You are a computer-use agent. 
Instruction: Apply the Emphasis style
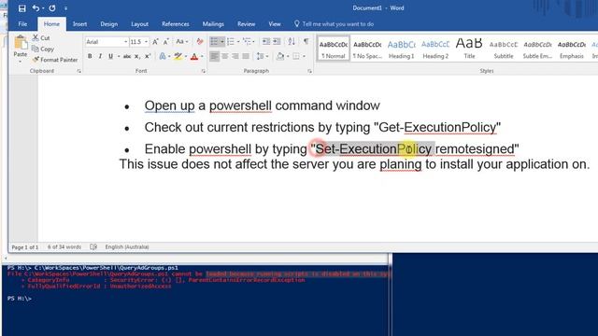(x=571, y=49)
